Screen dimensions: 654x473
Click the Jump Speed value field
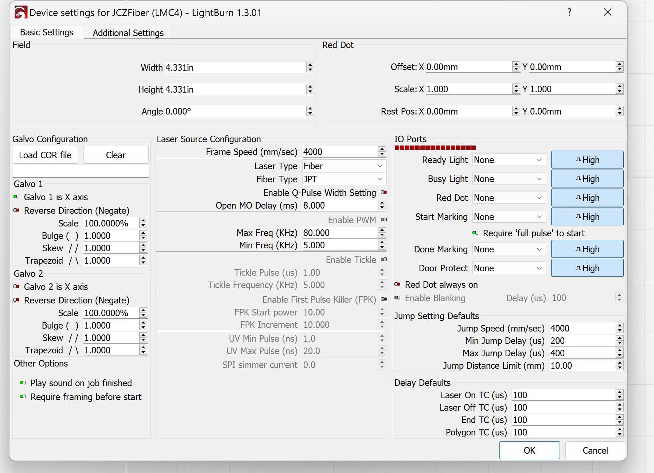click(x=582, y=328)
